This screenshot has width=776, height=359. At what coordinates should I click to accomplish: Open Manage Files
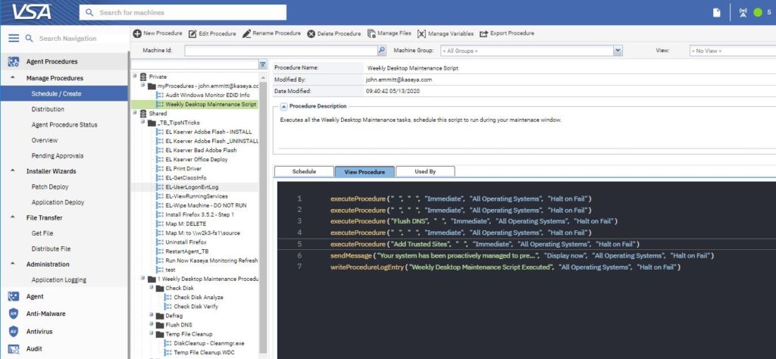(x=389, y=33)
